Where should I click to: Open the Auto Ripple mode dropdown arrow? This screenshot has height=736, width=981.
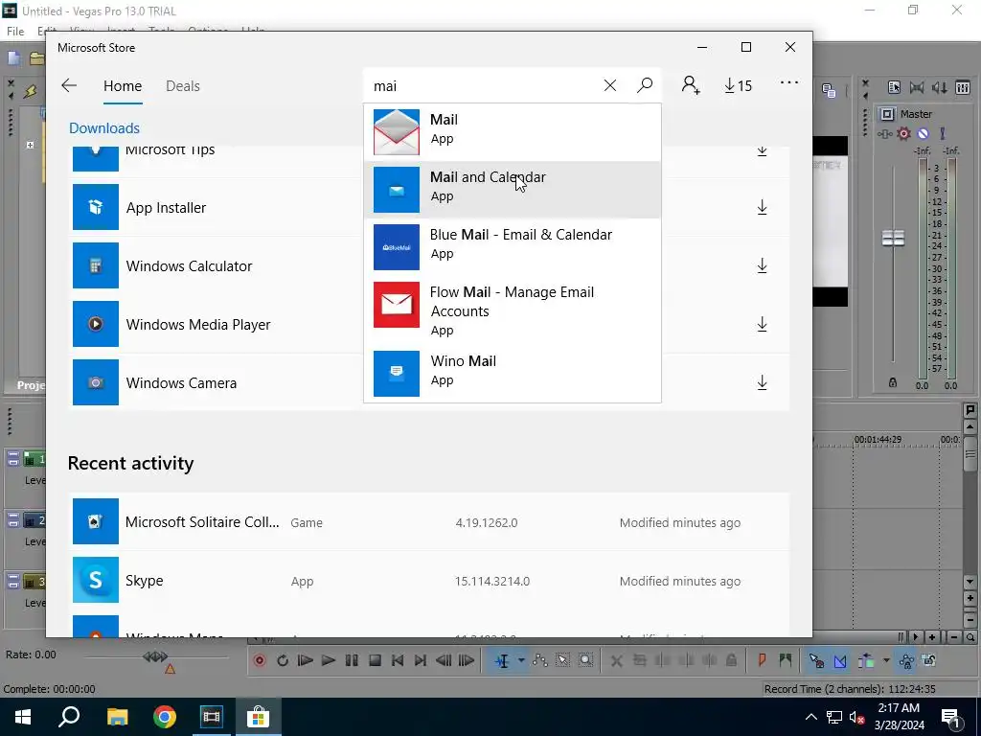click(886, 660)
